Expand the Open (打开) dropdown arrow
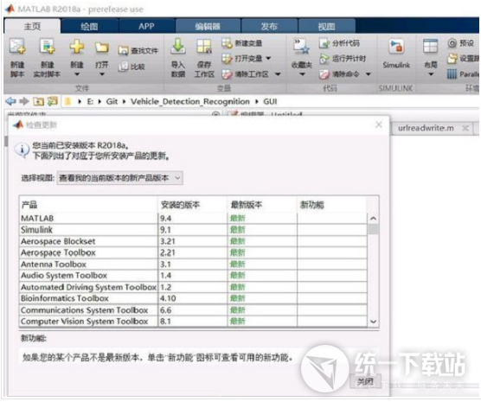 coord(102,74)
